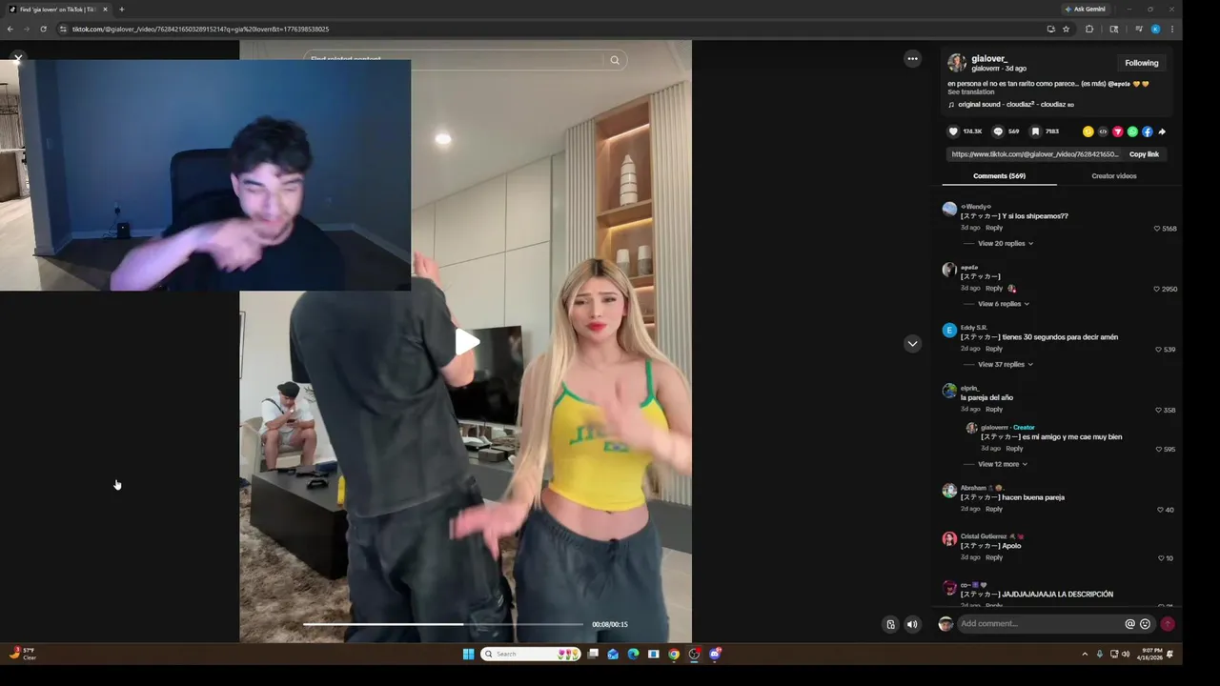This screenshot has width=1220, height=686.
Task: Share the video to WhatsApp
Action: [1132, 131]
